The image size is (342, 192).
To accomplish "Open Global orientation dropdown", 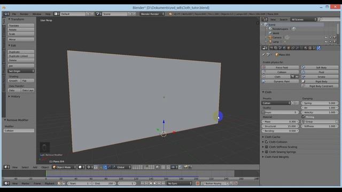I will 123,167.
